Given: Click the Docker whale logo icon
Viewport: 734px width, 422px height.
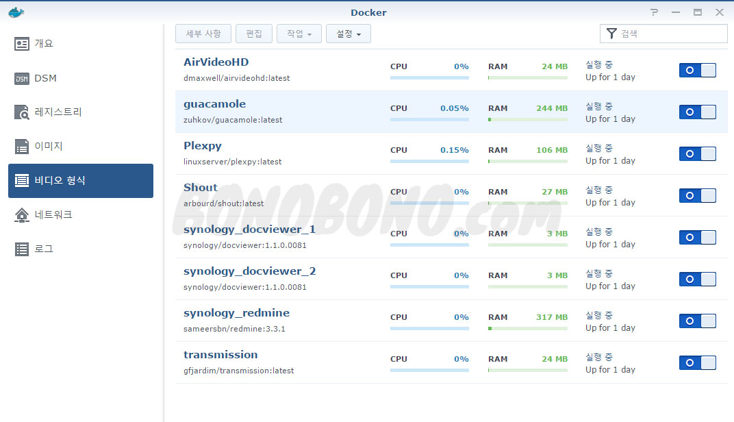Looking at the screenshot, I should tap(16, 12).
